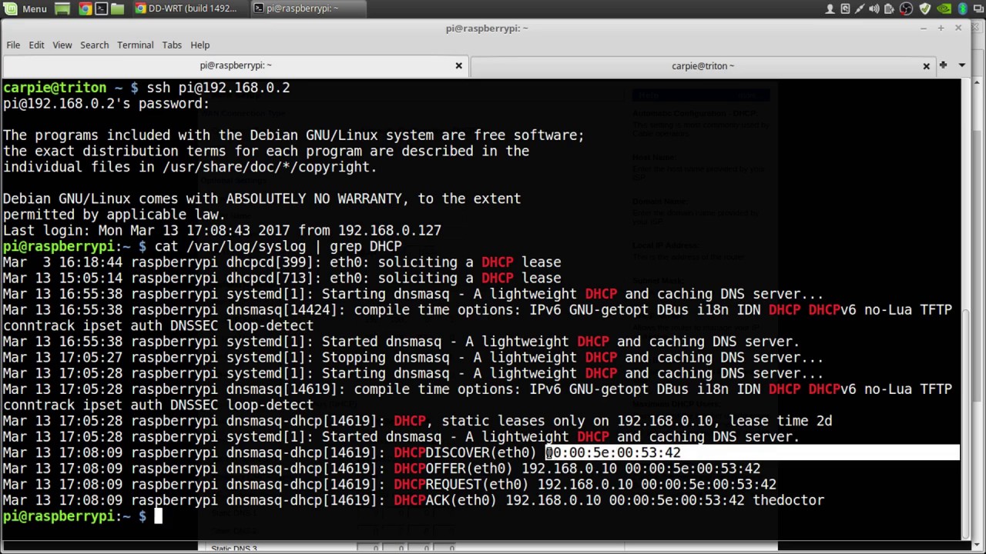Open the update manager shield icon
This screenshot has width=986, height=554.
[x=924, y=8]
